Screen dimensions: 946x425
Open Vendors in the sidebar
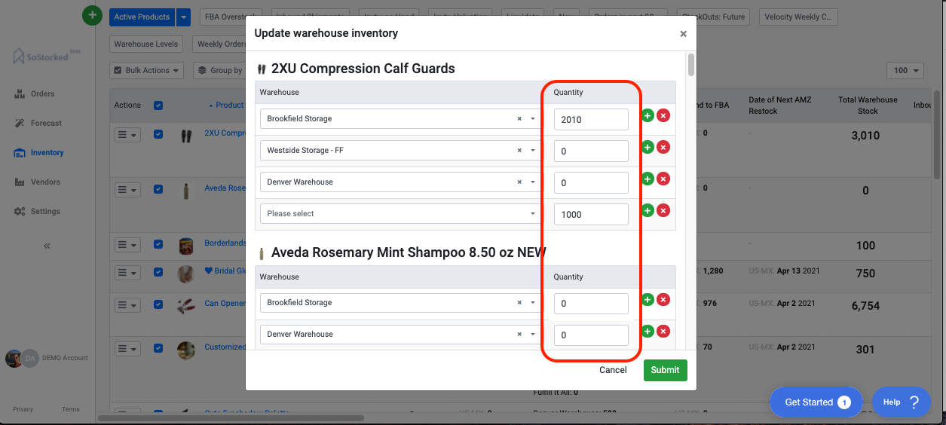tap(37, 182)
